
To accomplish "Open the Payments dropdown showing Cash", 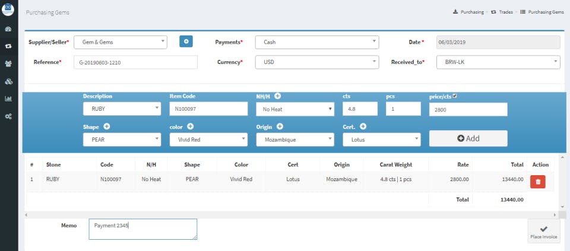I will [316, 42].
